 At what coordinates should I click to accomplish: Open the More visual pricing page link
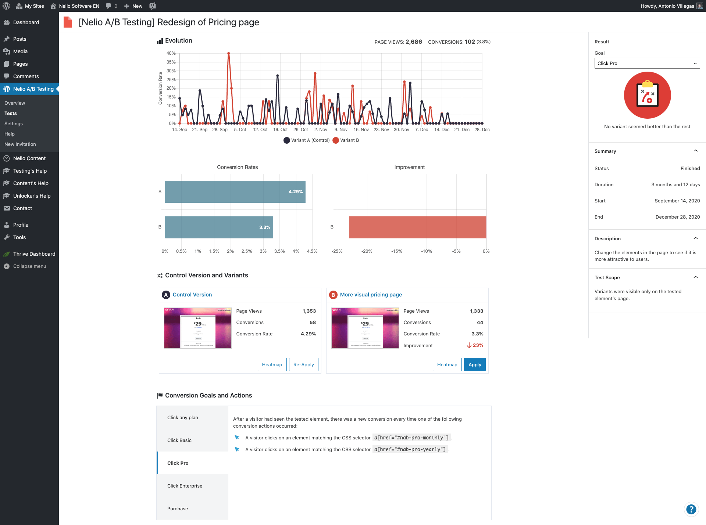(371, 295)
